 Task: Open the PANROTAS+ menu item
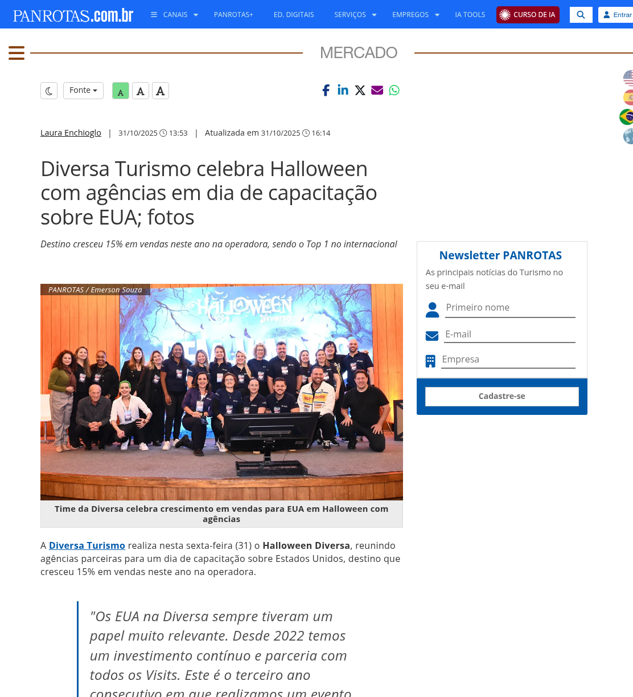pos(233,15)
